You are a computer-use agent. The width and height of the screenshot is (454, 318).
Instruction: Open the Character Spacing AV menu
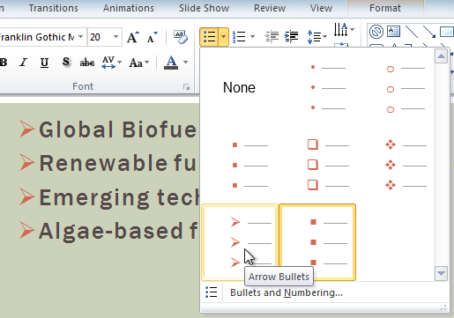(x=111, y=63)
